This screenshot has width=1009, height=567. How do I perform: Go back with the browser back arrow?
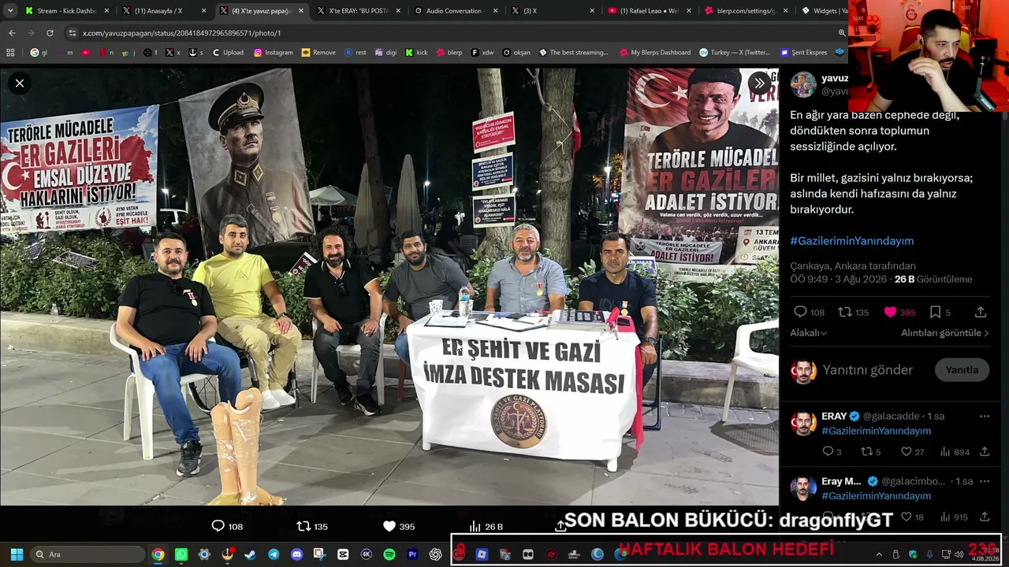click(x=12, y=33)
